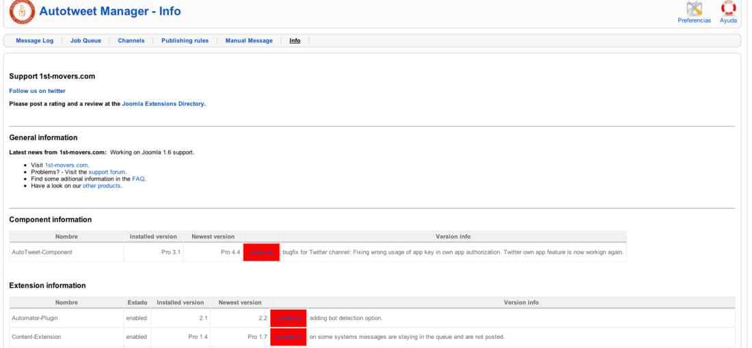Click the 'Autotweet Manager - Info' page title

click(x=110, y=11)
